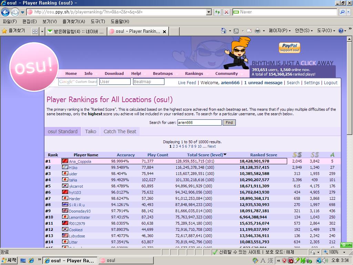This screenshot has width=353, height=265.
Task: Switch to the Naver mail browser tab
Action: click(x=76, y=31)
